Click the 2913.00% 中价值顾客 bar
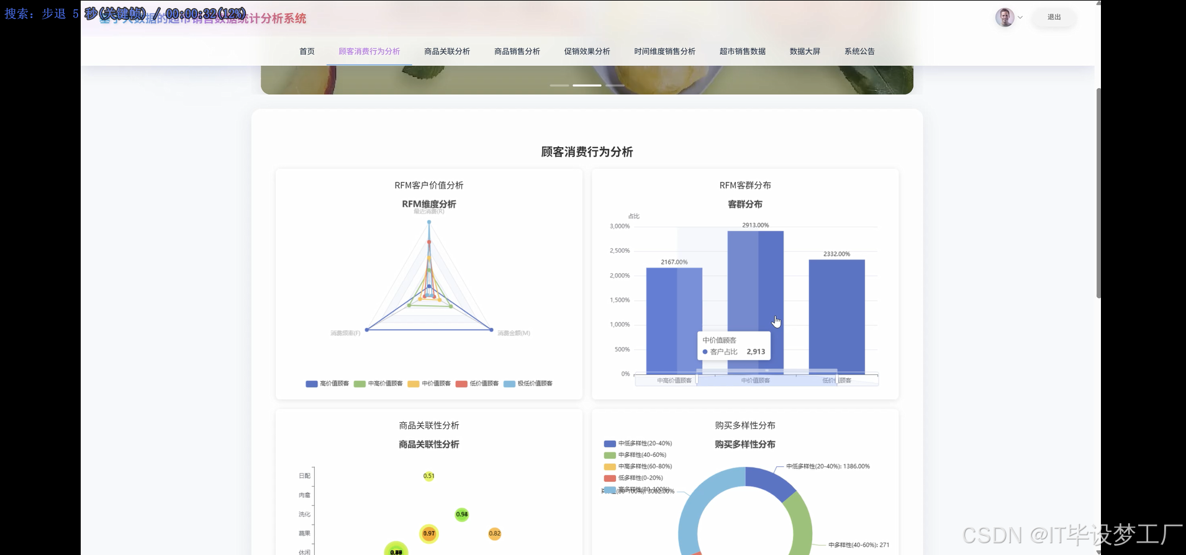 point(756,302)
